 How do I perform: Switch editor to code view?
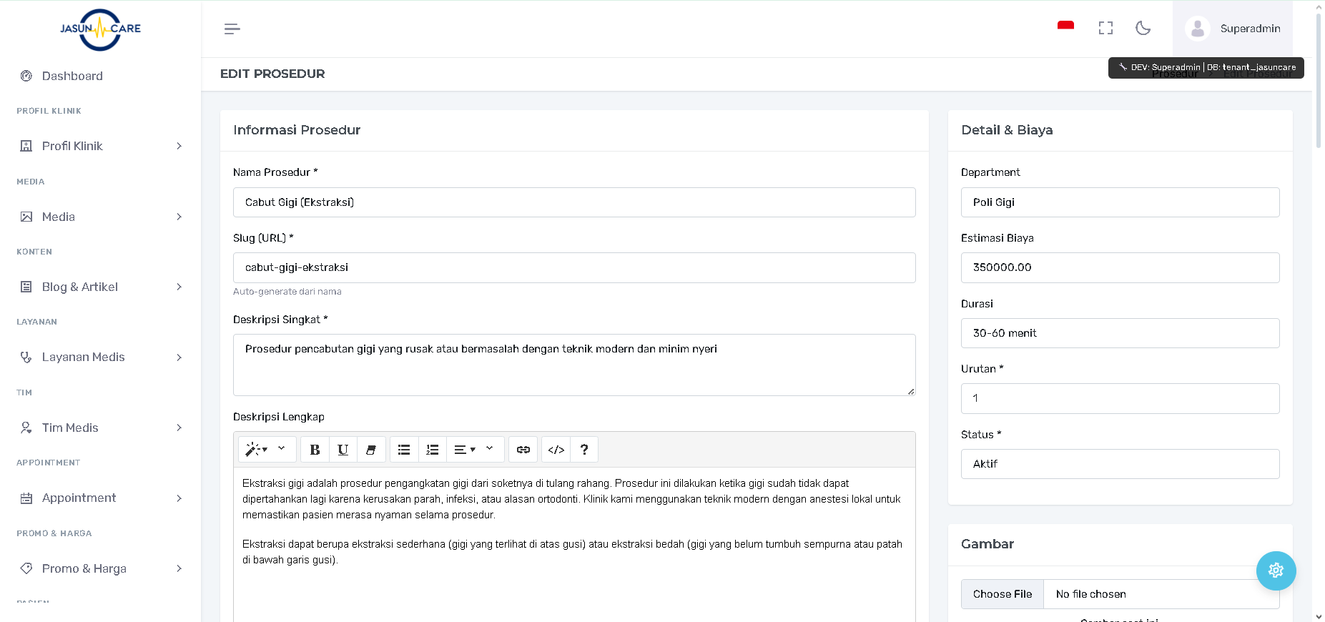coord(556,450)
